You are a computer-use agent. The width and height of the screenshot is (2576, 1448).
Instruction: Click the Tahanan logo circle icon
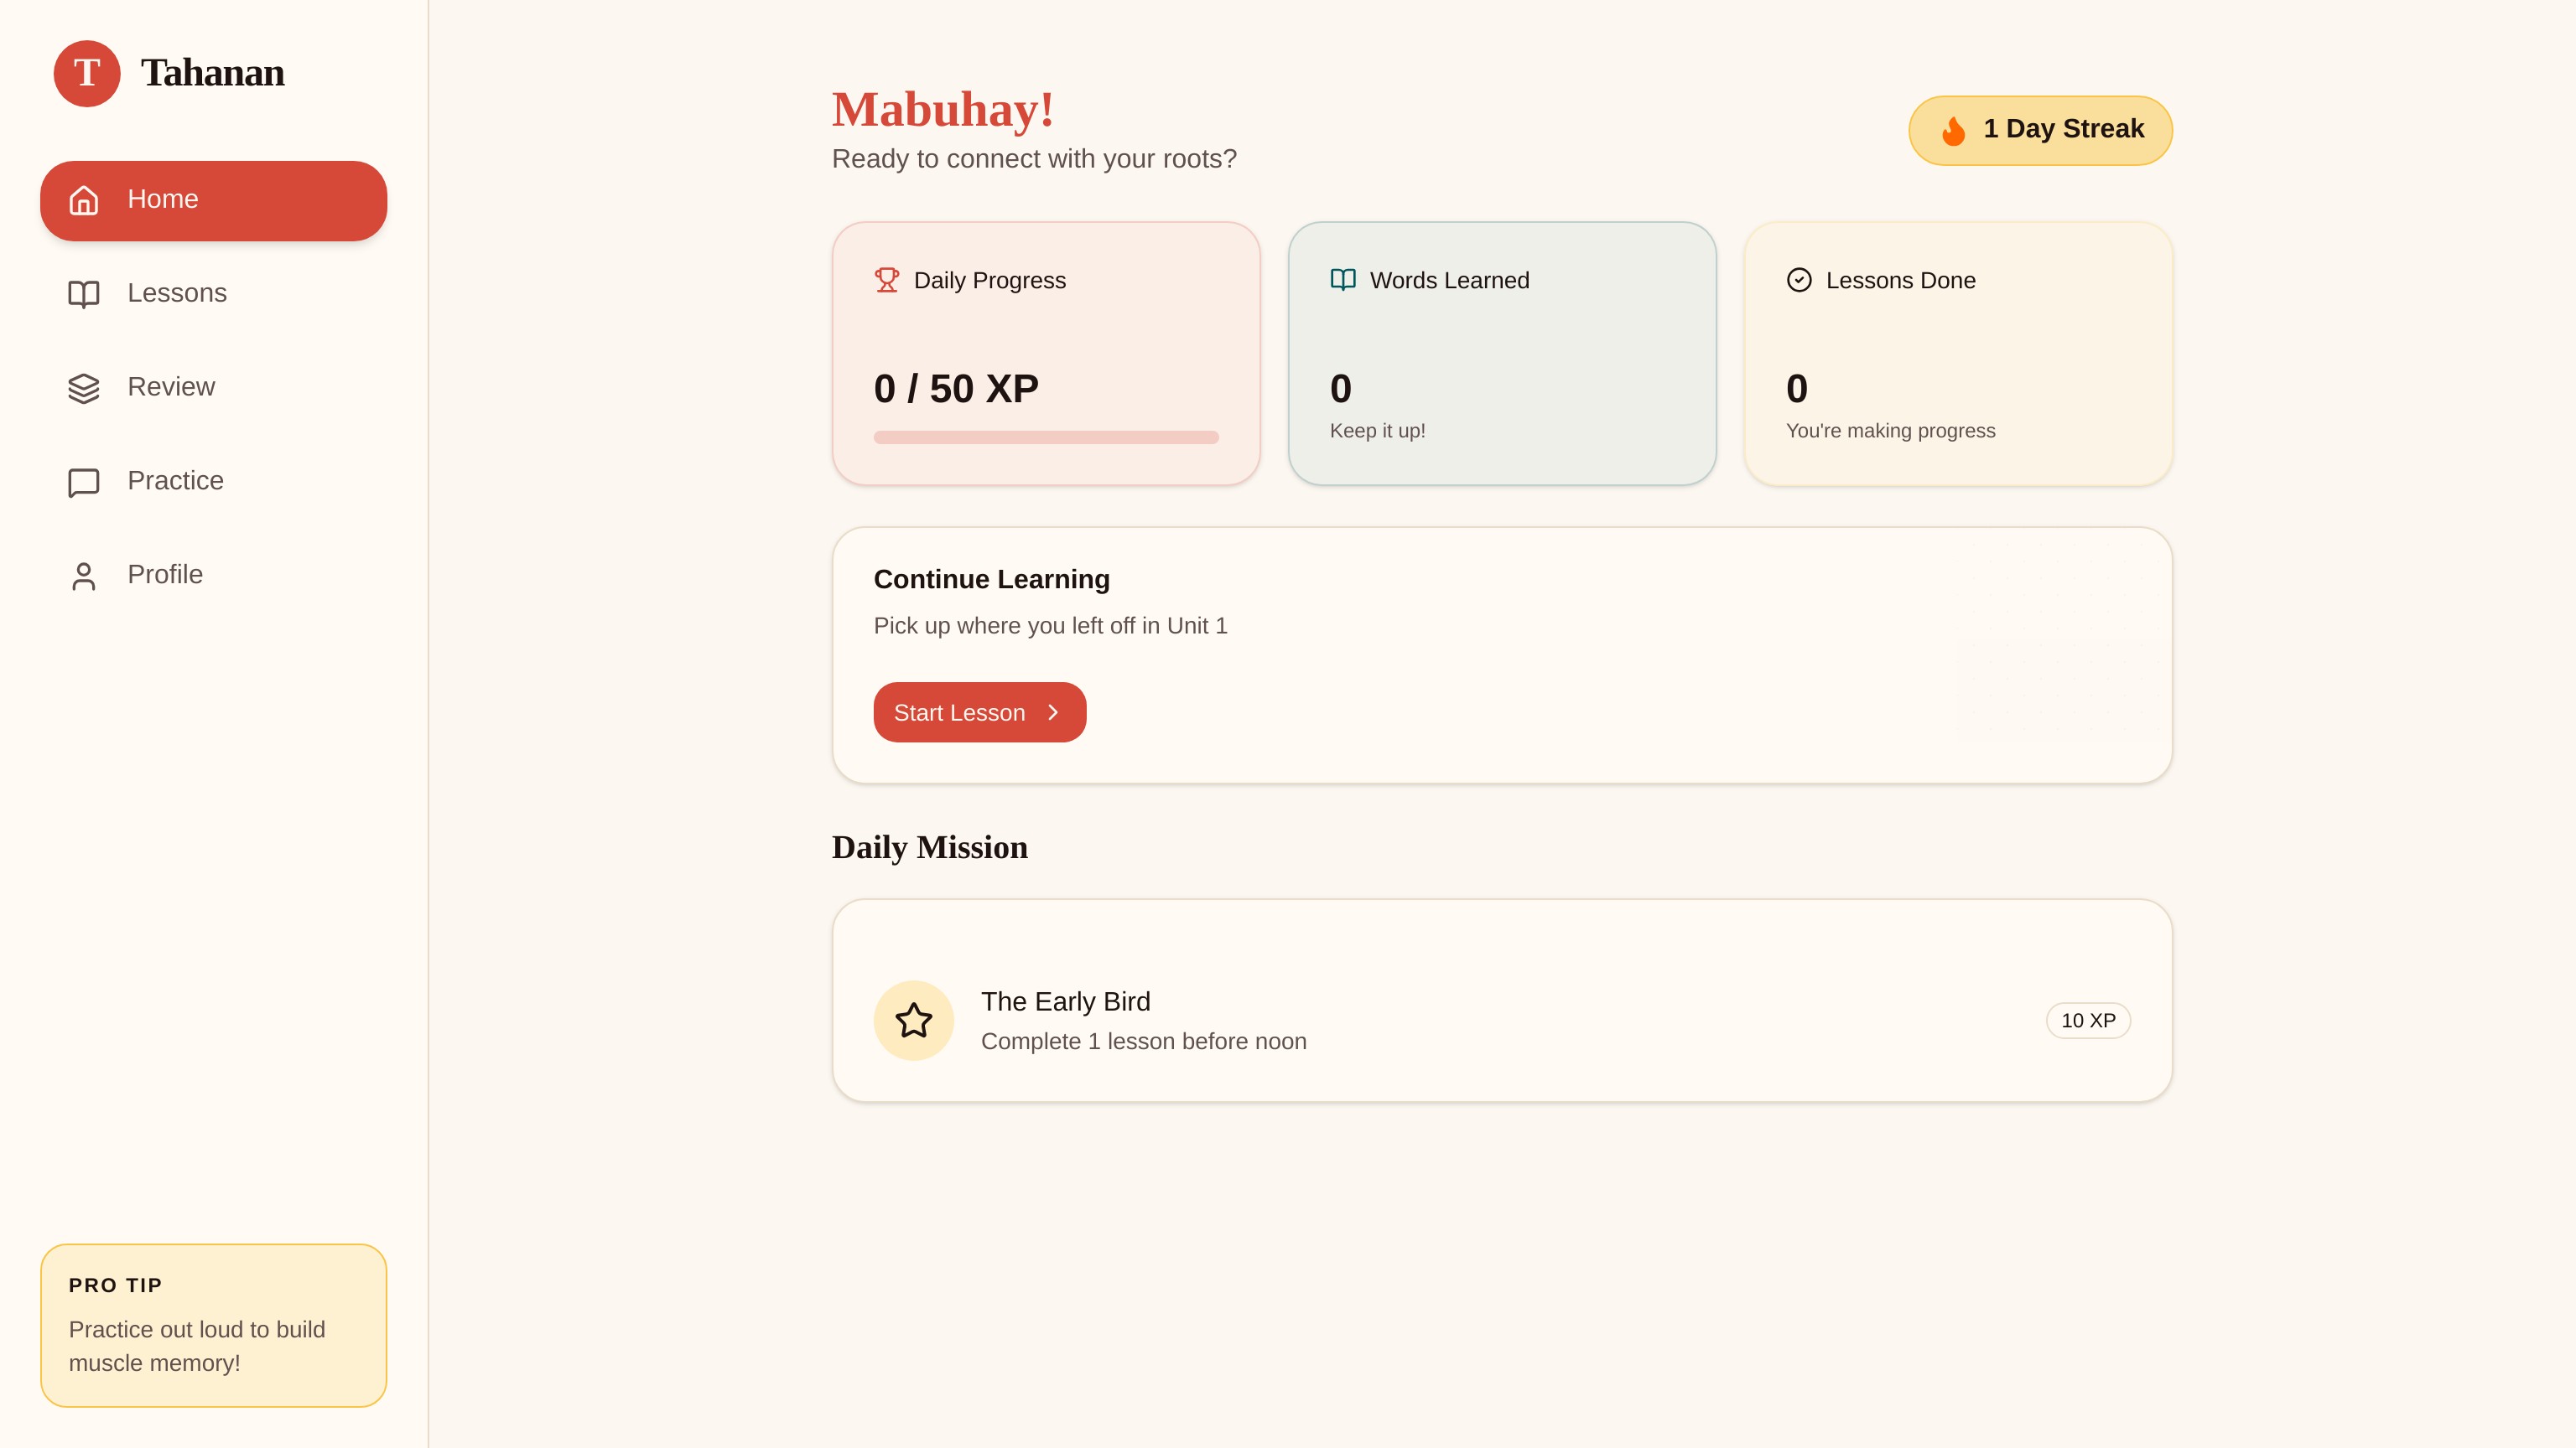coord(87,73)
